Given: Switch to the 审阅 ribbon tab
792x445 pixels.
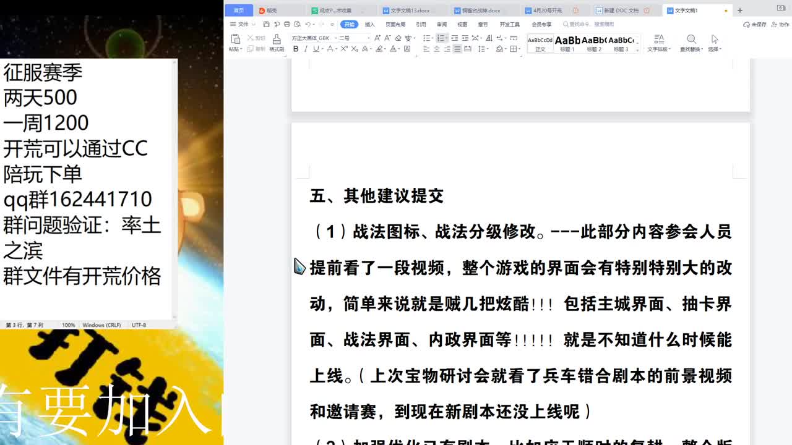Looking at the screenshot, I should tap(442, 24).
